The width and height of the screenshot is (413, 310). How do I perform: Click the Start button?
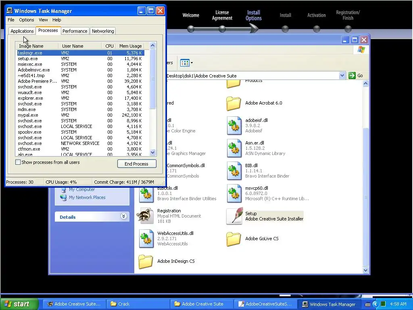click(19, 304)
